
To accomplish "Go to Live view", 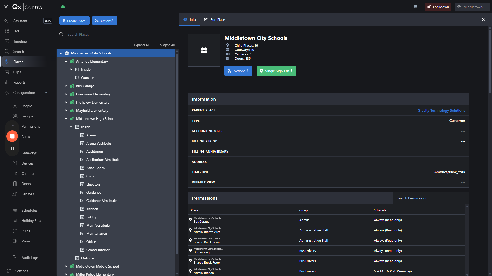I will click(16, 31).
